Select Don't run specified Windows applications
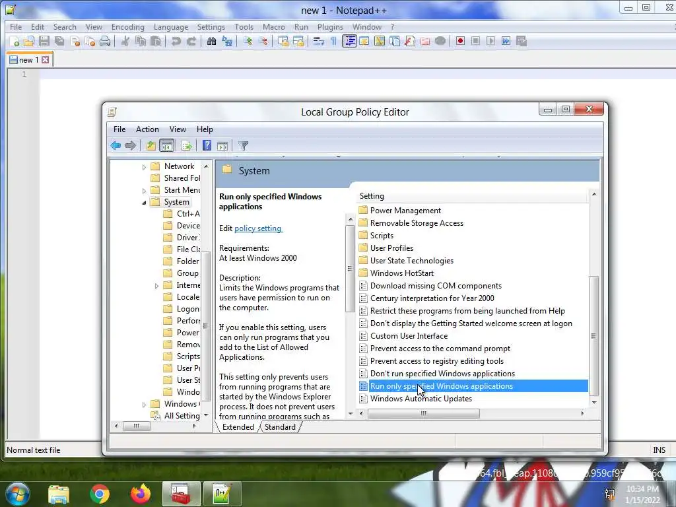The height and width of the screenshot is (507, 676). (442, 374)
